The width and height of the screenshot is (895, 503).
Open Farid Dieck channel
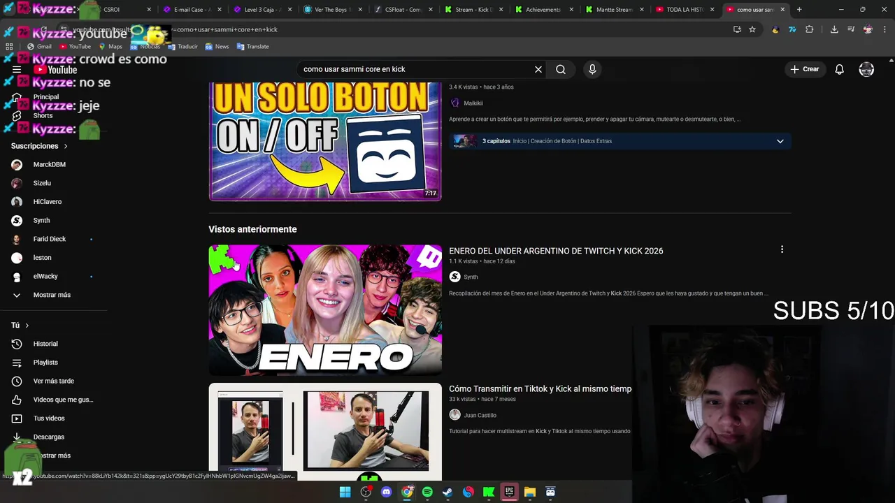pyautogui.click(x=49, y=239)
